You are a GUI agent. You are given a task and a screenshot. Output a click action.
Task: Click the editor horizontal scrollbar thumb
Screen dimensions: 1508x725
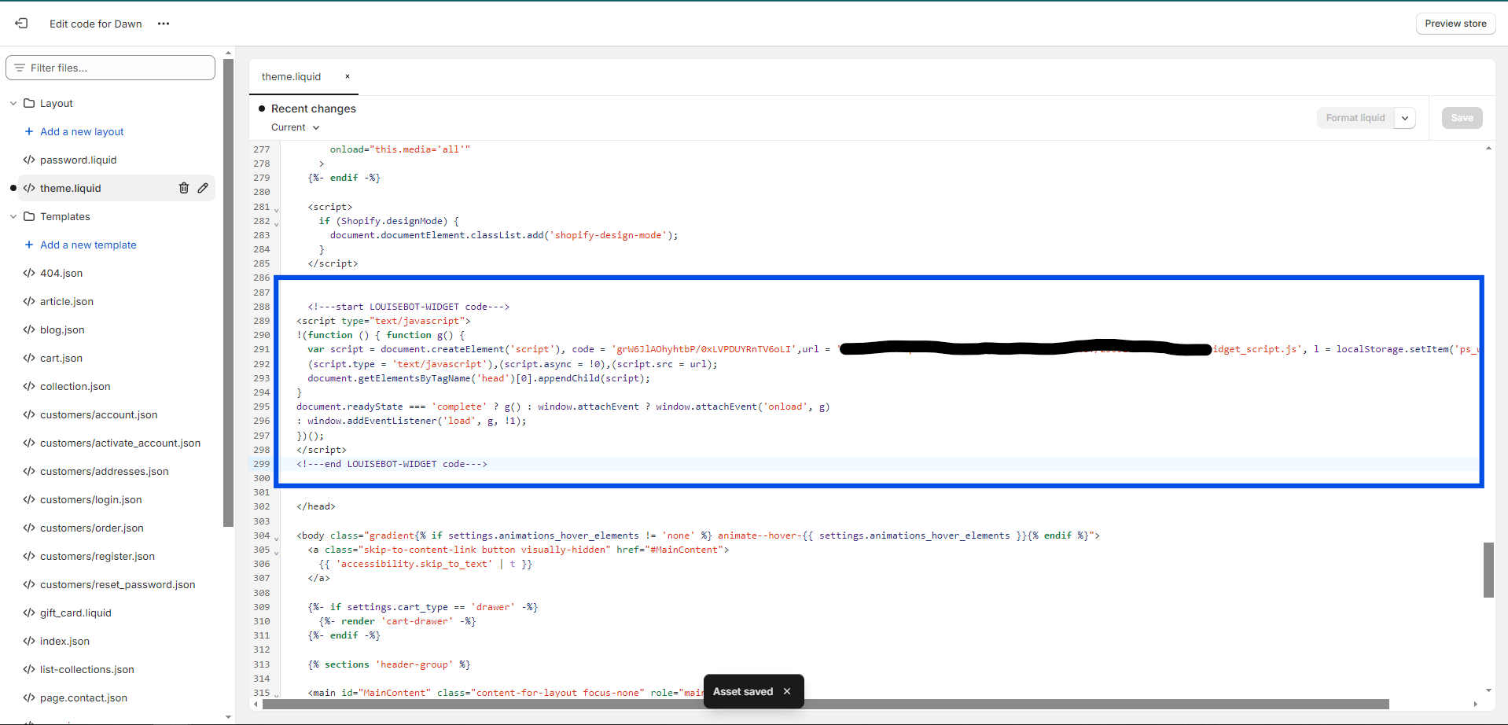pyautogui.click(x=826, y=704)
